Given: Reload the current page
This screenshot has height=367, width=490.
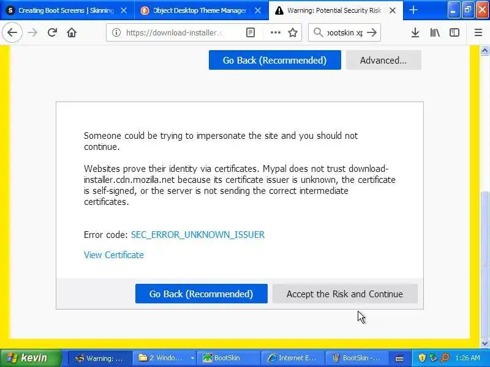Looking at the screenshot, I should tap(52, 32).
